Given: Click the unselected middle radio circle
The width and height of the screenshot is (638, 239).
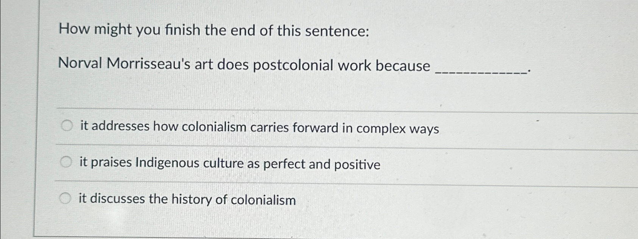Looking at the screenshot, I should tap(66, 161).
